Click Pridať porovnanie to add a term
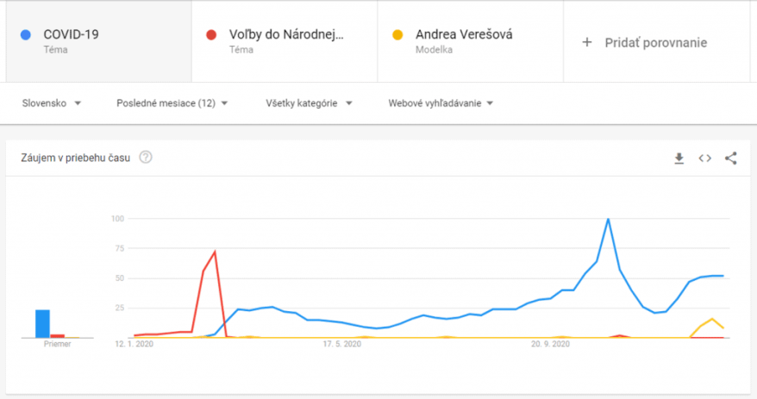 (x=656, y=41)
